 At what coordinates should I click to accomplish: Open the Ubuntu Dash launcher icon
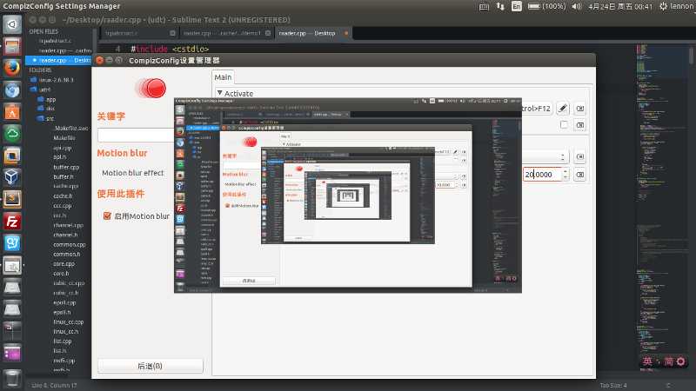12,24
